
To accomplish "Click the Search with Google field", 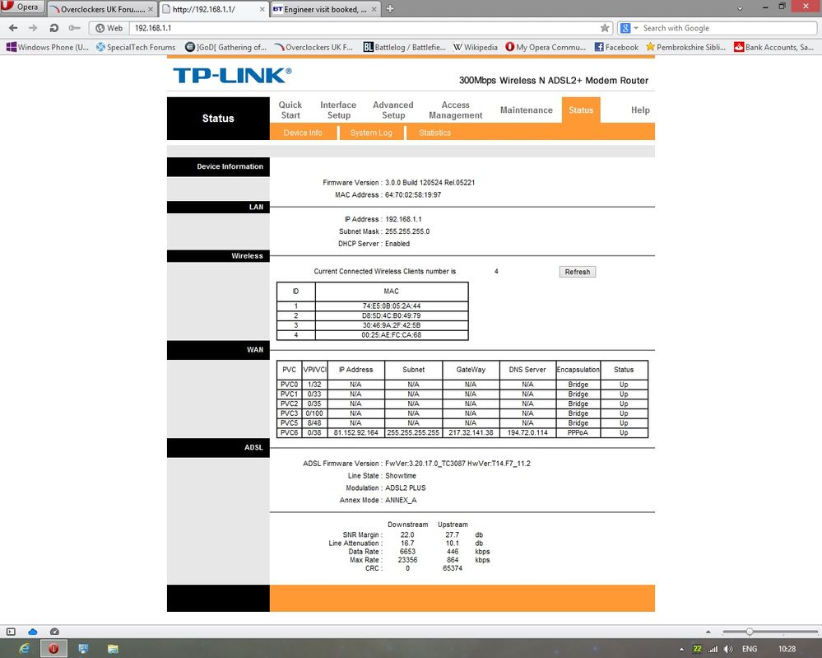I will 728,28.
